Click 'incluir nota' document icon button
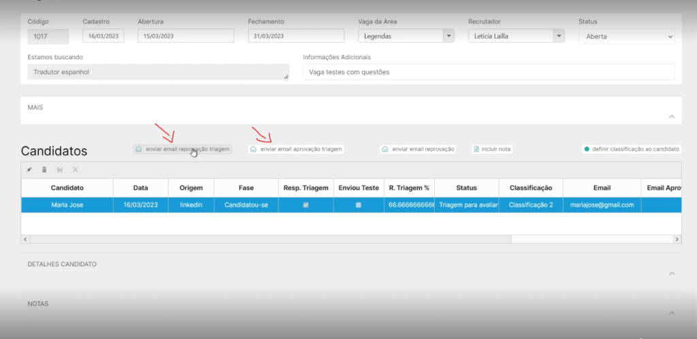697x339 pixels. pyautogui.click(x=493, y=149)
